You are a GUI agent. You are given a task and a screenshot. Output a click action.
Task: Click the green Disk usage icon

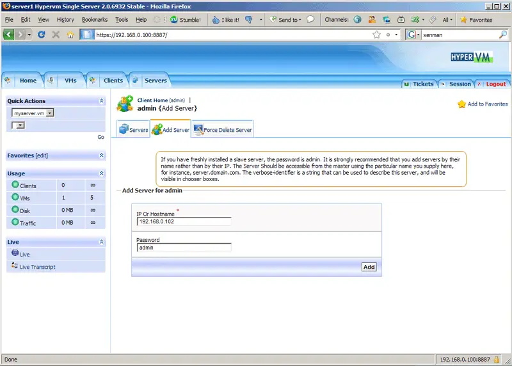point(15,209)
